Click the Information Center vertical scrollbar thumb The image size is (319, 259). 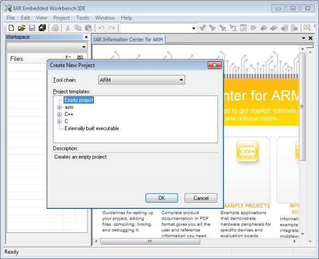(302, 107)
